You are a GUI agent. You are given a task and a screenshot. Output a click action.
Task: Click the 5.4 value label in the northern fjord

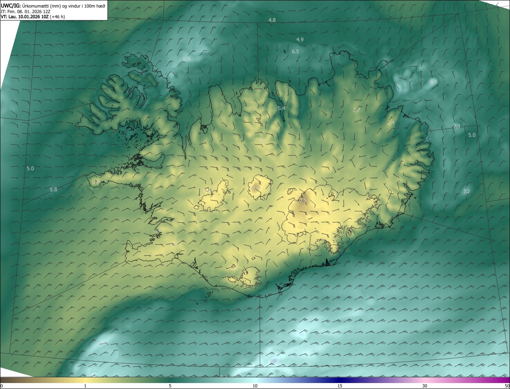click(x=281, y=108)
